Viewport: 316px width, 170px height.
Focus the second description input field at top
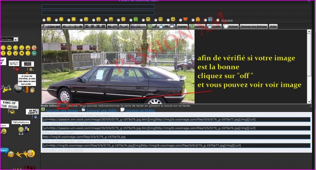click(98, 13)
